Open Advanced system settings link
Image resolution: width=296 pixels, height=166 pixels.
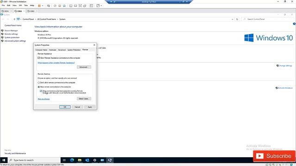(15, 41)
